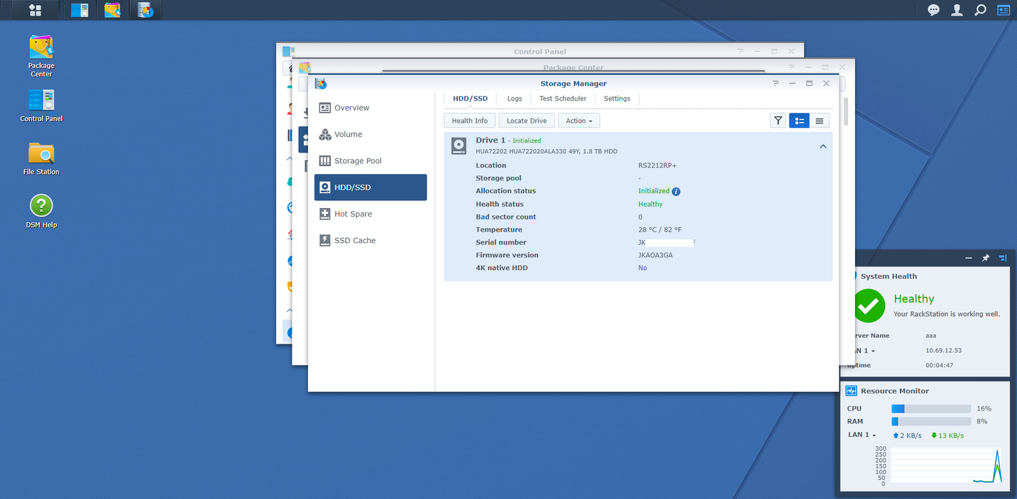Open the DSM Main Menu grid icon
The image size is (1017, 499).
click(x=34, y=10)
